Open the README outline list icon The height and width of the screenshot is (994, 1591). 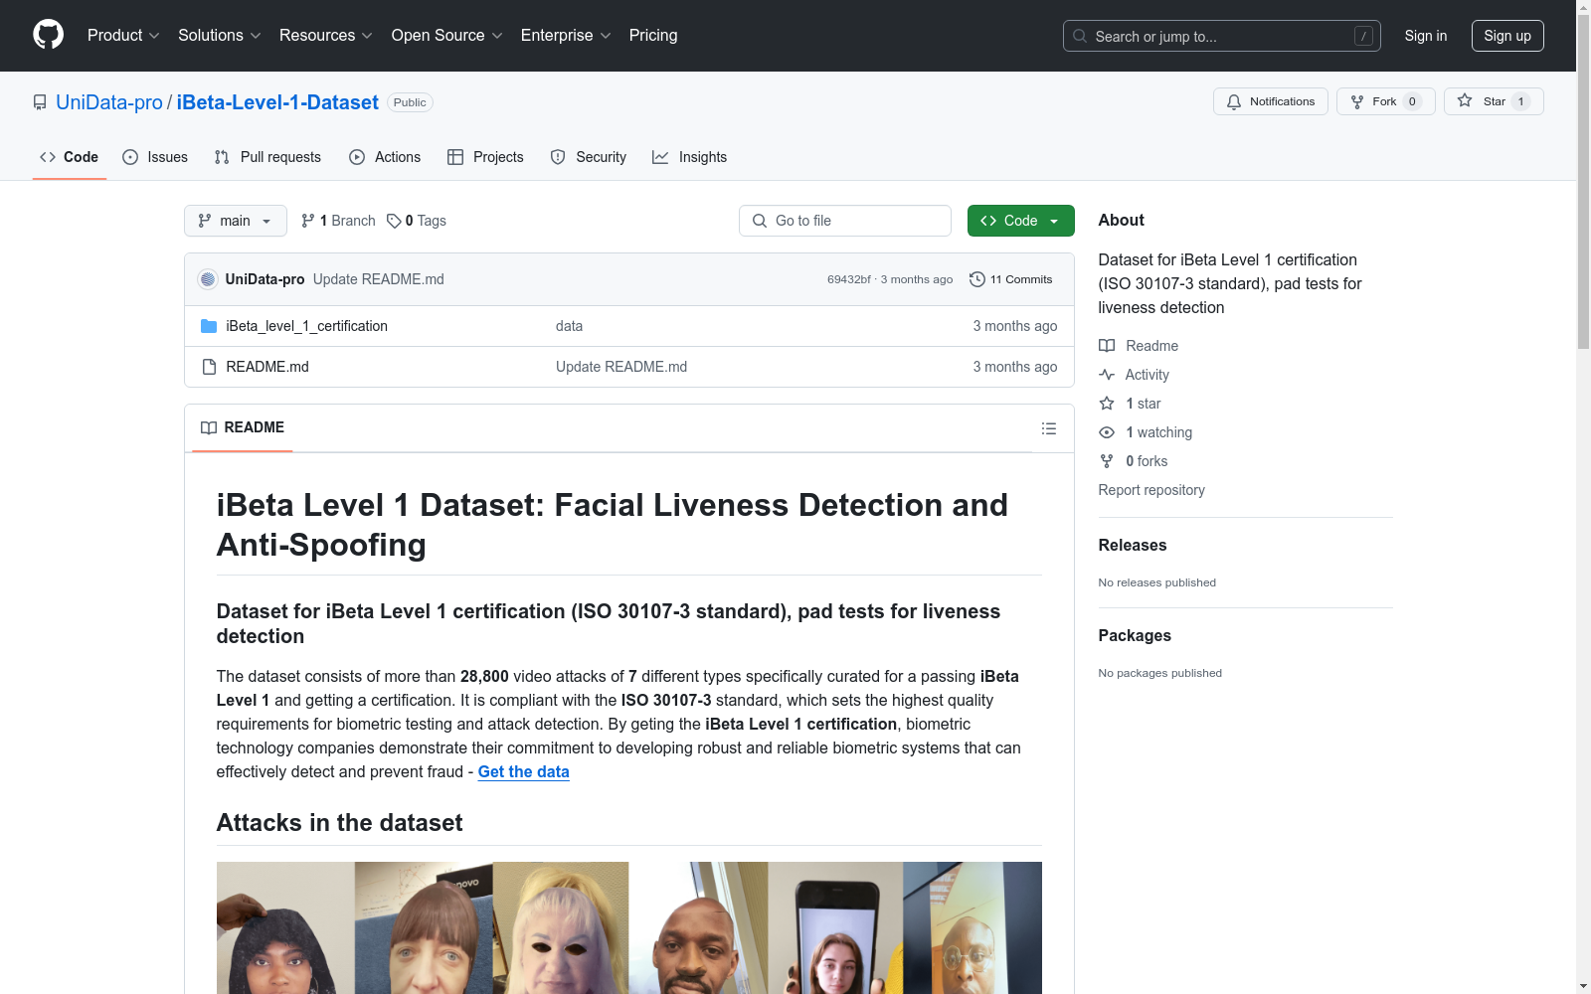[1049, 428]
